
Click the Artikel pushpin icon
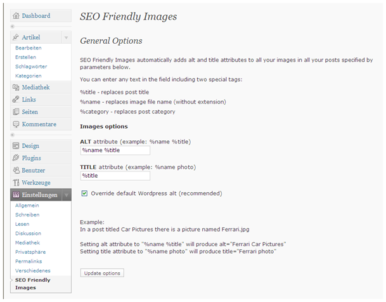coord(16,37)
